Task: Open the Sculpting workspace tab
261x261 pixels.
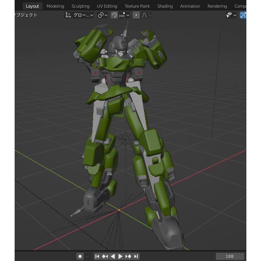Action: point(80,6)
